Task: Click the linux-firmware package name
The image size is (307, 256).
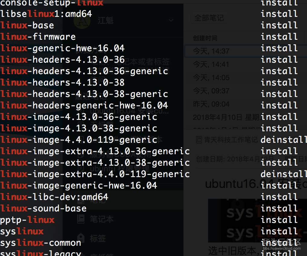Action: click(38, 37)
